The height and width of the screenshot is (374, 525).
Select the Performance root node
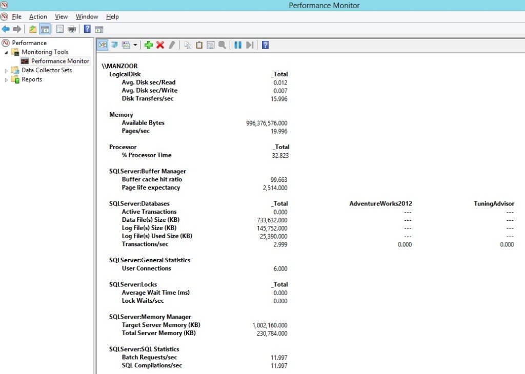point(29,43)
